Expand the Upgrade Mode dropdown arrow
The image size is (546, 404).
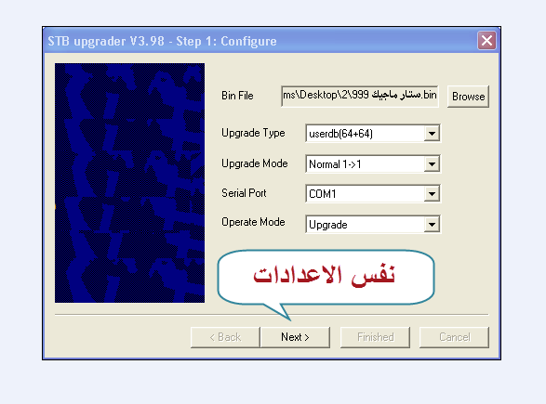tap(432, 164)
